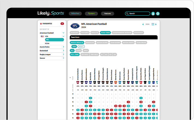Collapse the USA country chevron

pos(63,36)
